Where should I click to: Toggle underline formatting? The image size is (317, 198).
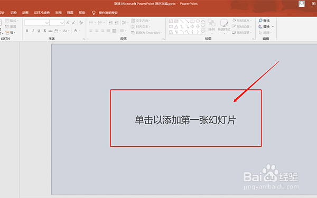[x=39, y=31]
